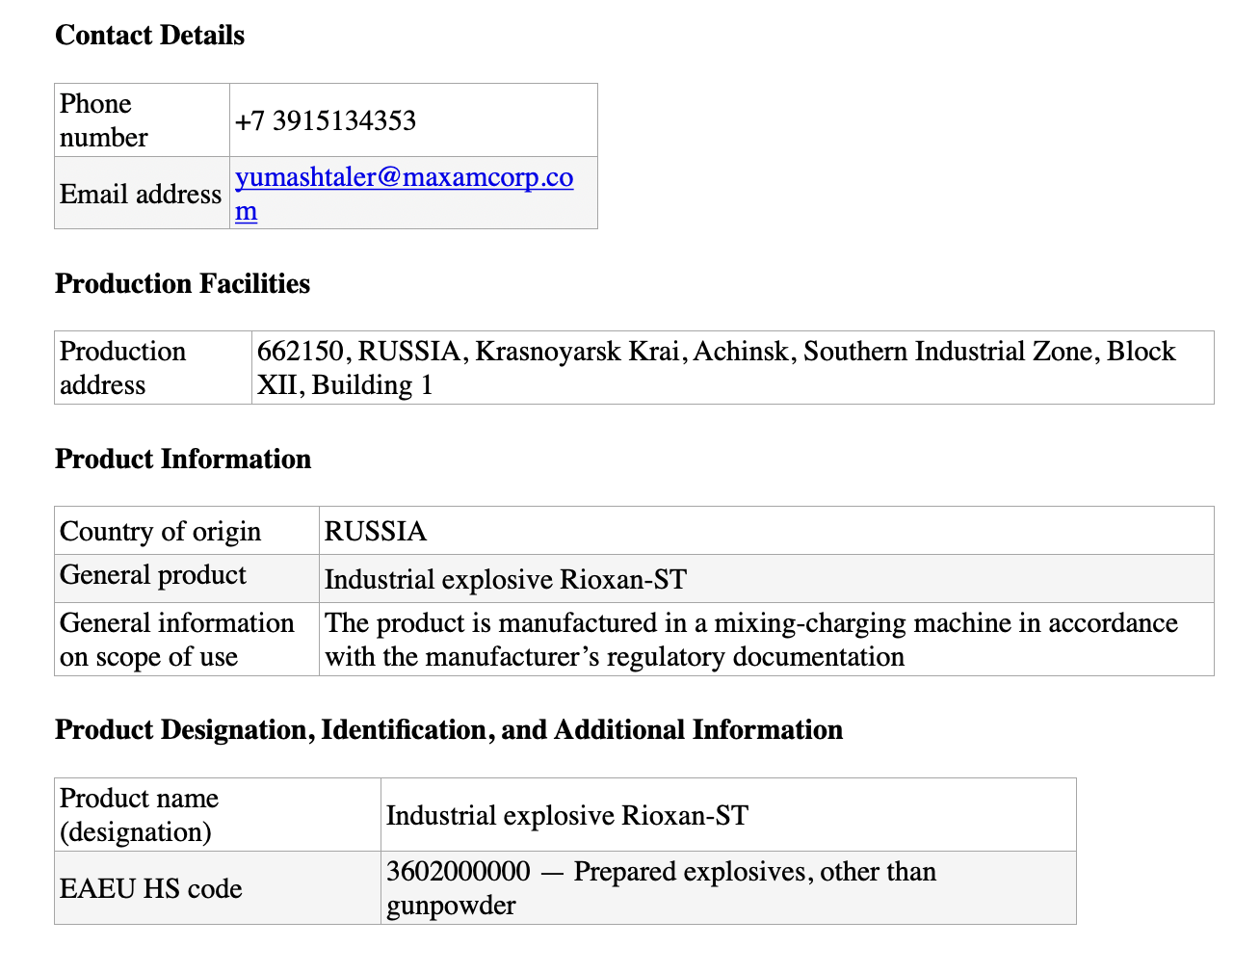The height and width of the screenshot is (973, 1260).
Task: Click the mixing-charging machine description text
Action: pos(750,640)
